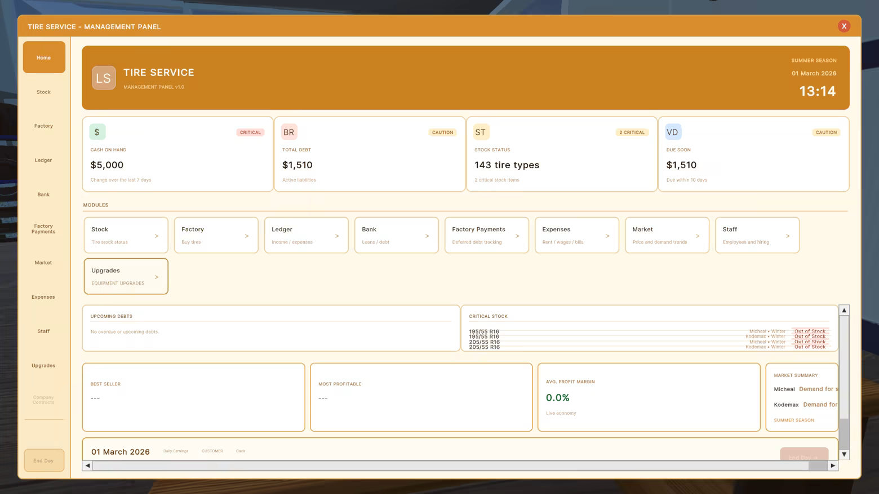
Task: Click the sidebar End Day button
Action: (44, 460)
